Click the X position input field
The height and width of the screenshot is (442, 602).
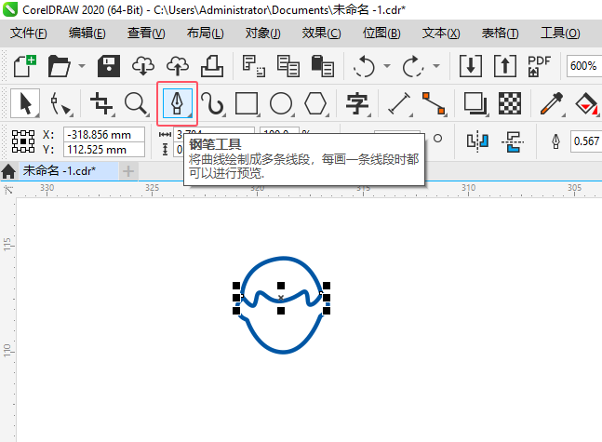tap(104, 135)
